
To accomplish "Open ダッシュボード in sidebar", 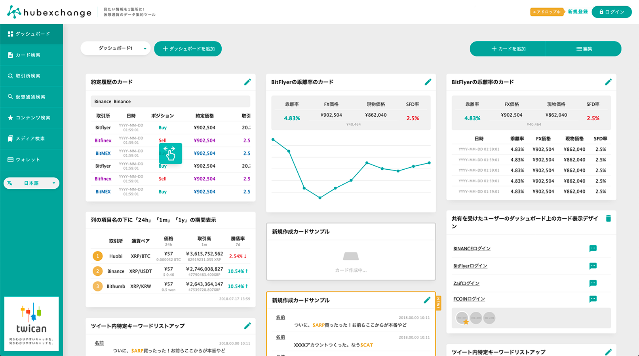I will [x=31, y=34].
